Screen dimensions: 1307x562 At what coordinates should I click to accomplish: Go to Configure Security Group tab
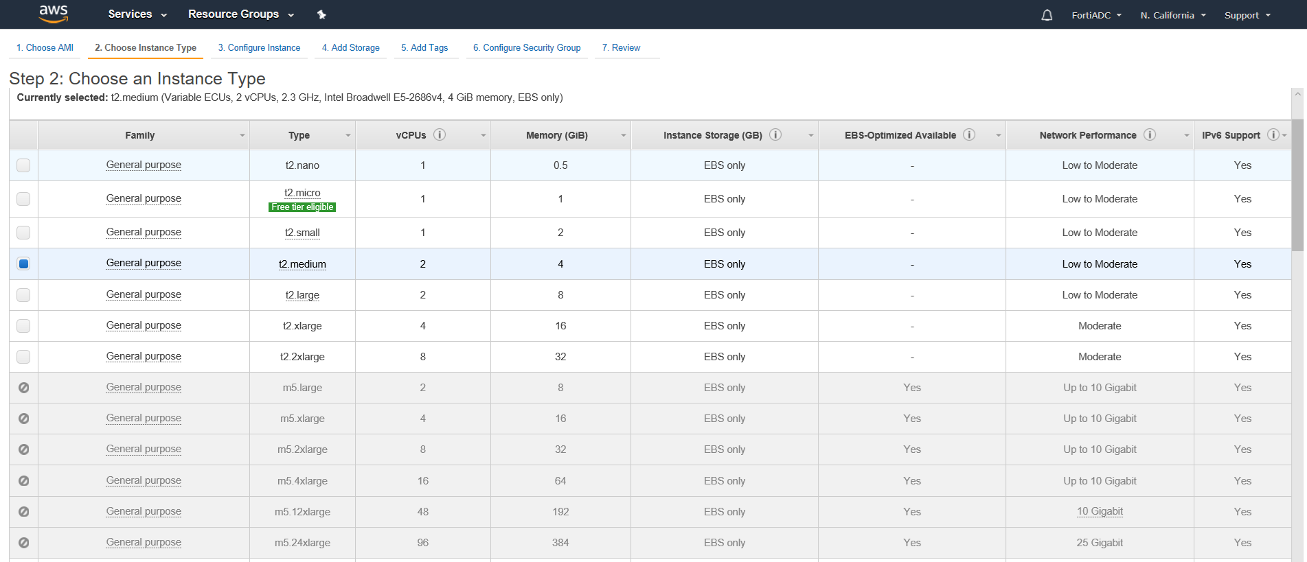pos(527,48)
